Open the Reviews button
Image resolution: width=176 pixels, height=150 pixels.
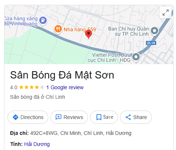69,117
